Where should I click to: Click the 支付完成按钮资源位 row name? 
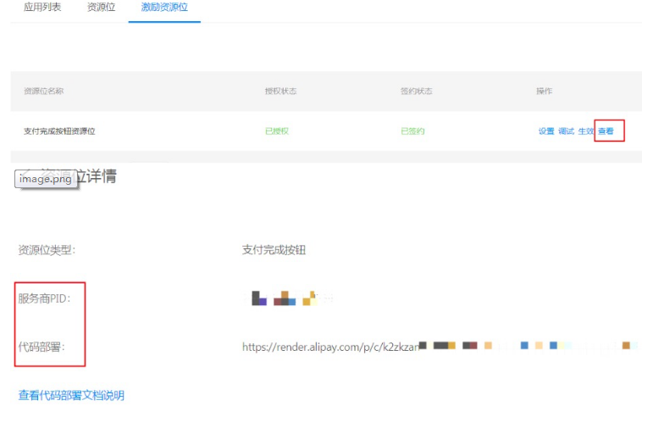click(59, 131)
